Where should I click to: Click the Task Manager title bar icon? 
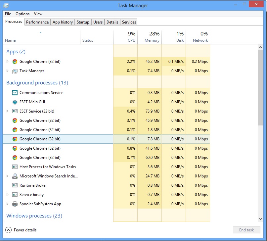(6, 6)
